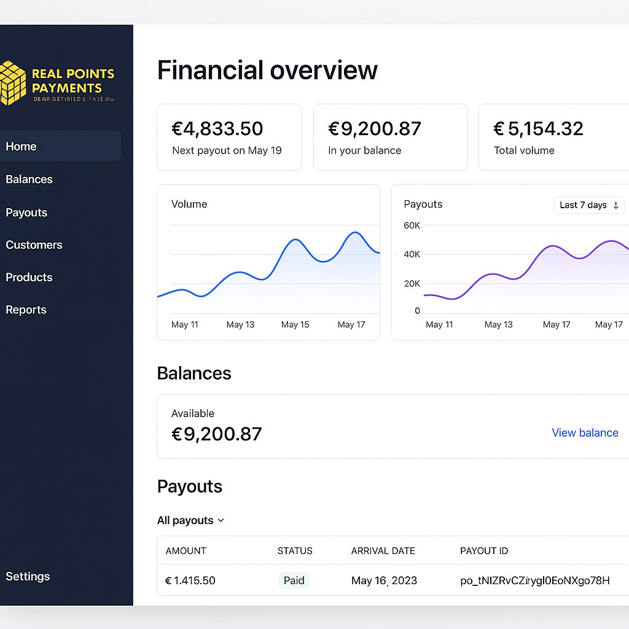629x629 pixels.
Task: Navigate to Customers section
Action: pos(34,244)
